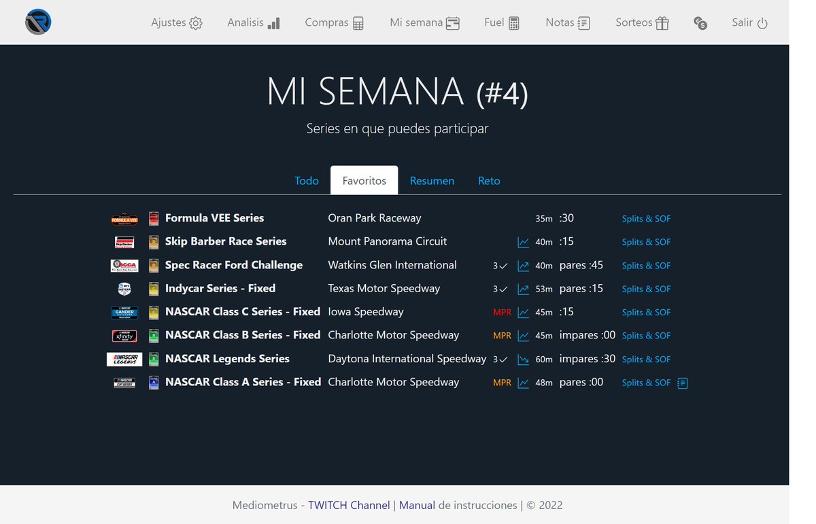Click license badge for NASCAR Class A Series
816x524 pixels.
(154, 383)
